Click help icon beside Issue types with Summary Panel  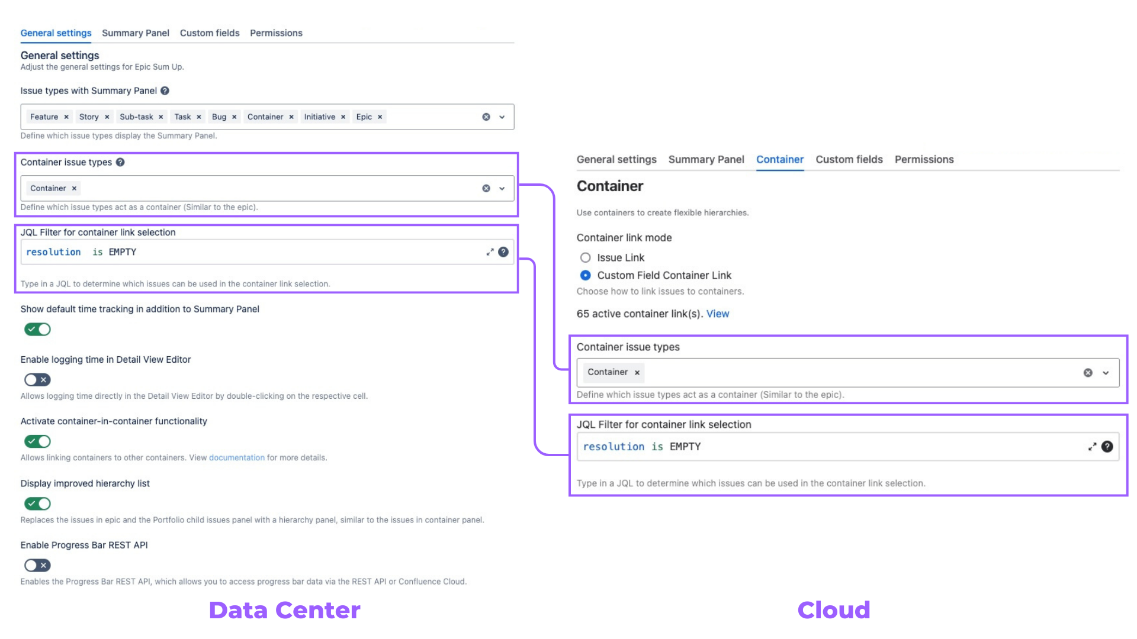[165, 91]
